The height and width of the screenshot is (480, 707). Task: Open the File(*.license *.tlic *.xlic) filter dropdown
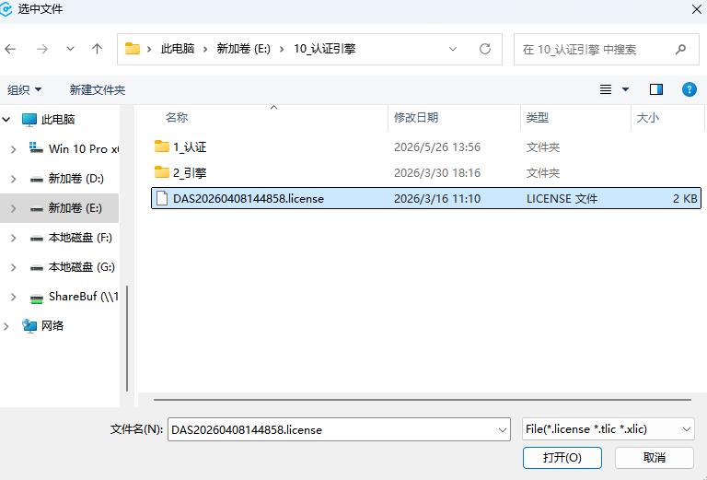click(608, 429)
